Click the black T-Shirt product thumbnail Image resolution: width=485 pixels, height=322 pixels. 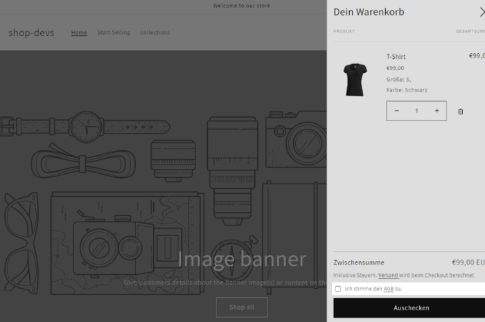pyautogui.click(x=355, y=80)
